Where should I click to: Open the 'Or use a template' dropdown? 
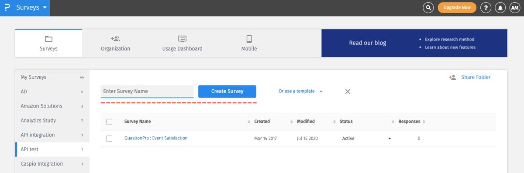[300, 91]
